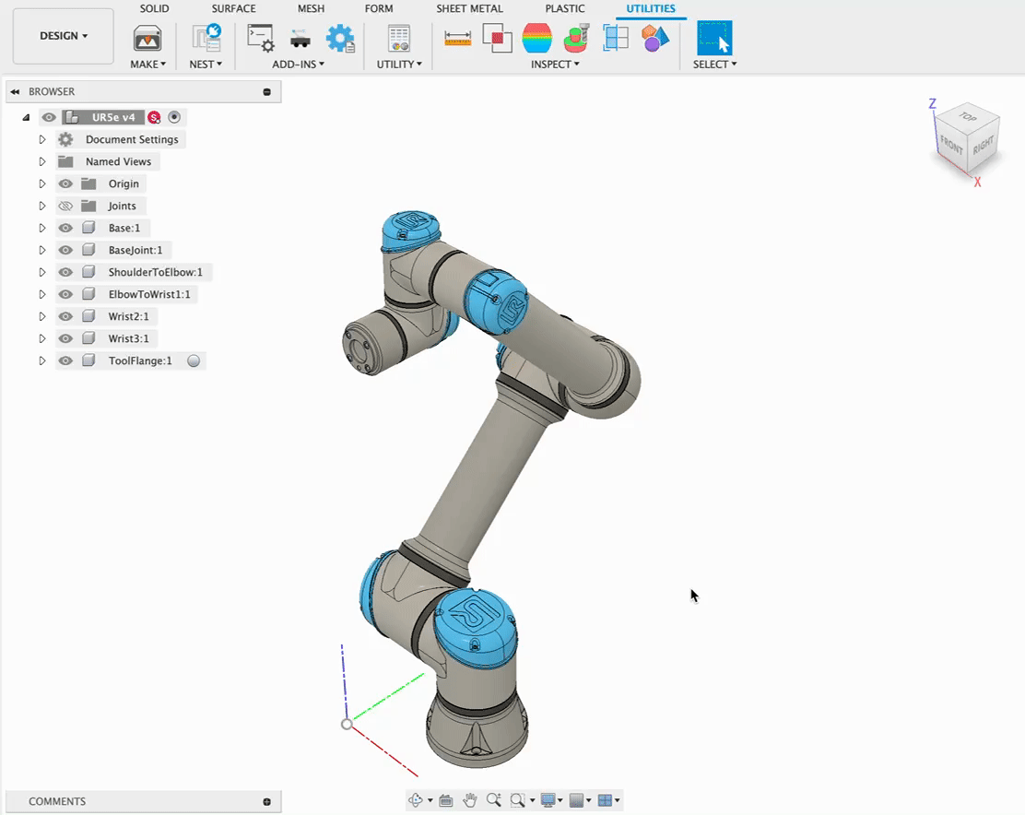Image resolution: width=1025 pixels, height=815 pixels.
Task: Hide the Base:1 component
Action: 65,228
